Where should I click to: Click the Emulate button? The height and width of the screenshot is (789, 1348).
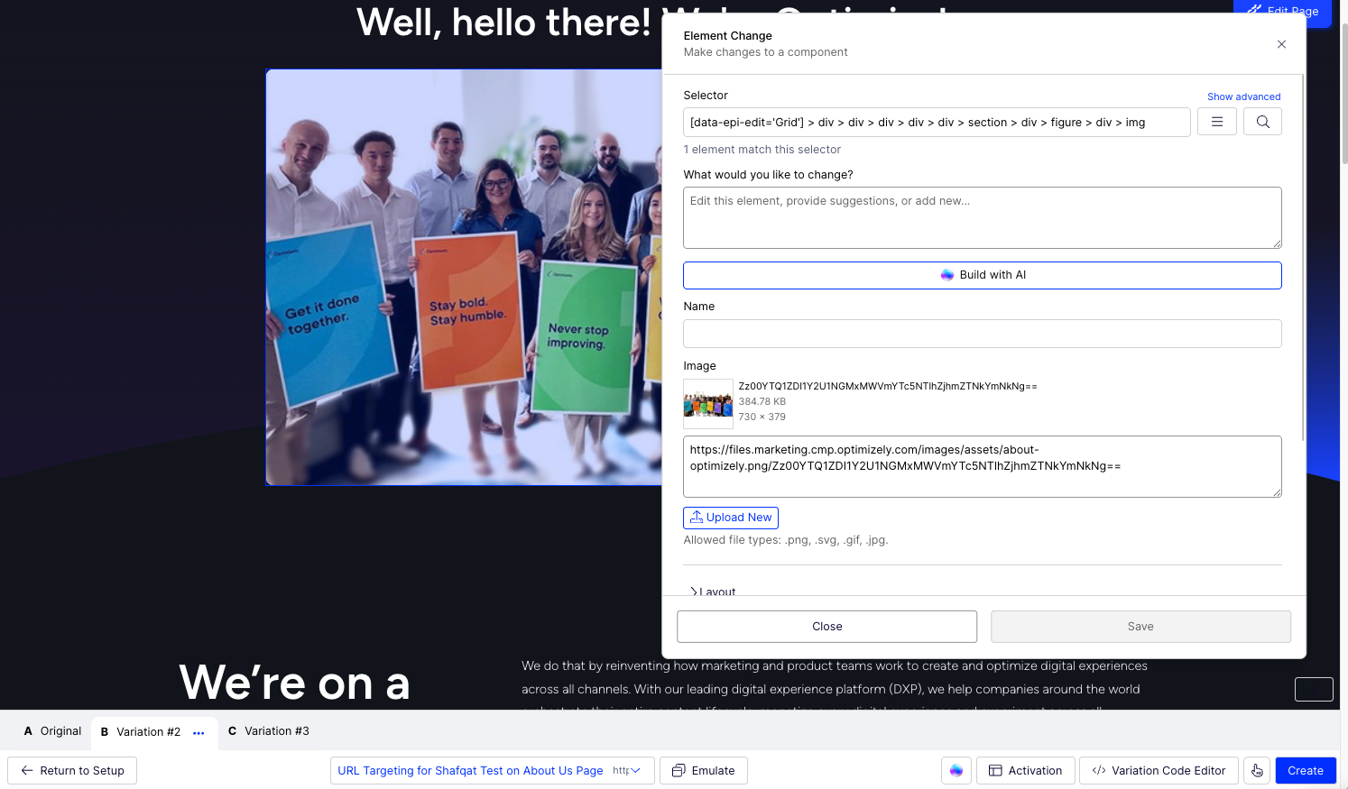pyautogui.click(x=704, y=771)
